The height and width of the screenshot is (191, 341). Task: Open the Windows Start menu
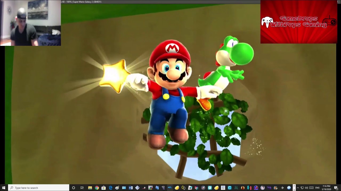(4, 188)
